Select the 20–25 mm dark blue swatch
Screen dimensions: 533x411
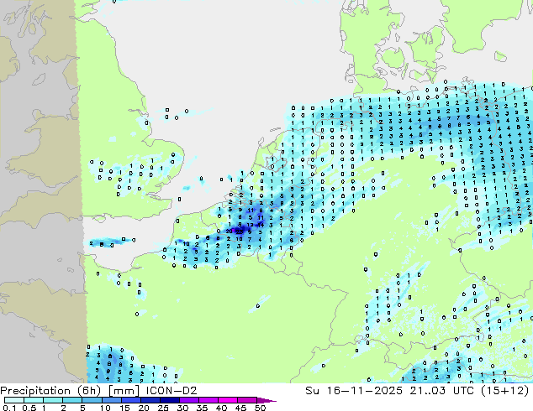coord(150,400)
